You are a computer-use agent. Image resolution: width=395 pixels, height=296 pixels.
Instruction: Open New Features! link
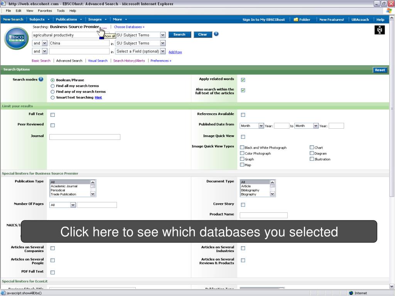coord(331,19)
